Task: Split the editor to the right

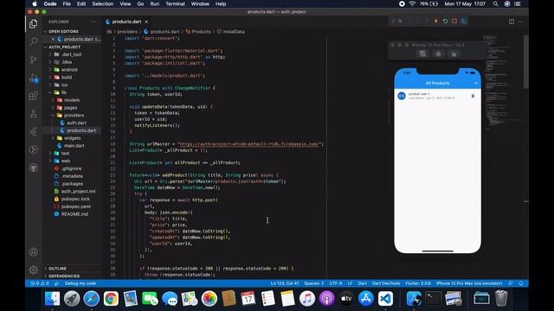Action: tap(512, 22)
